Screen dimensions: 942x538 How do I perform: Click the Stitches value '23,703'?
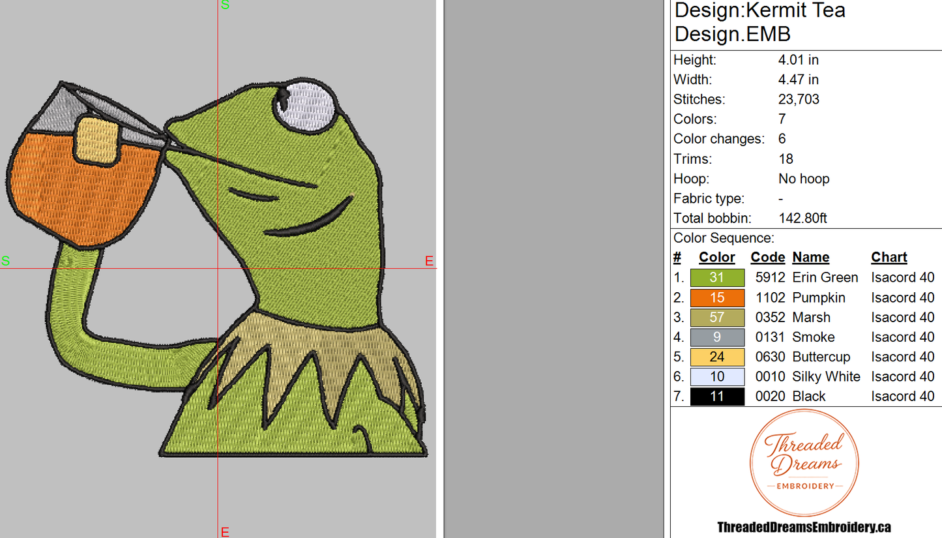[799, 100]
